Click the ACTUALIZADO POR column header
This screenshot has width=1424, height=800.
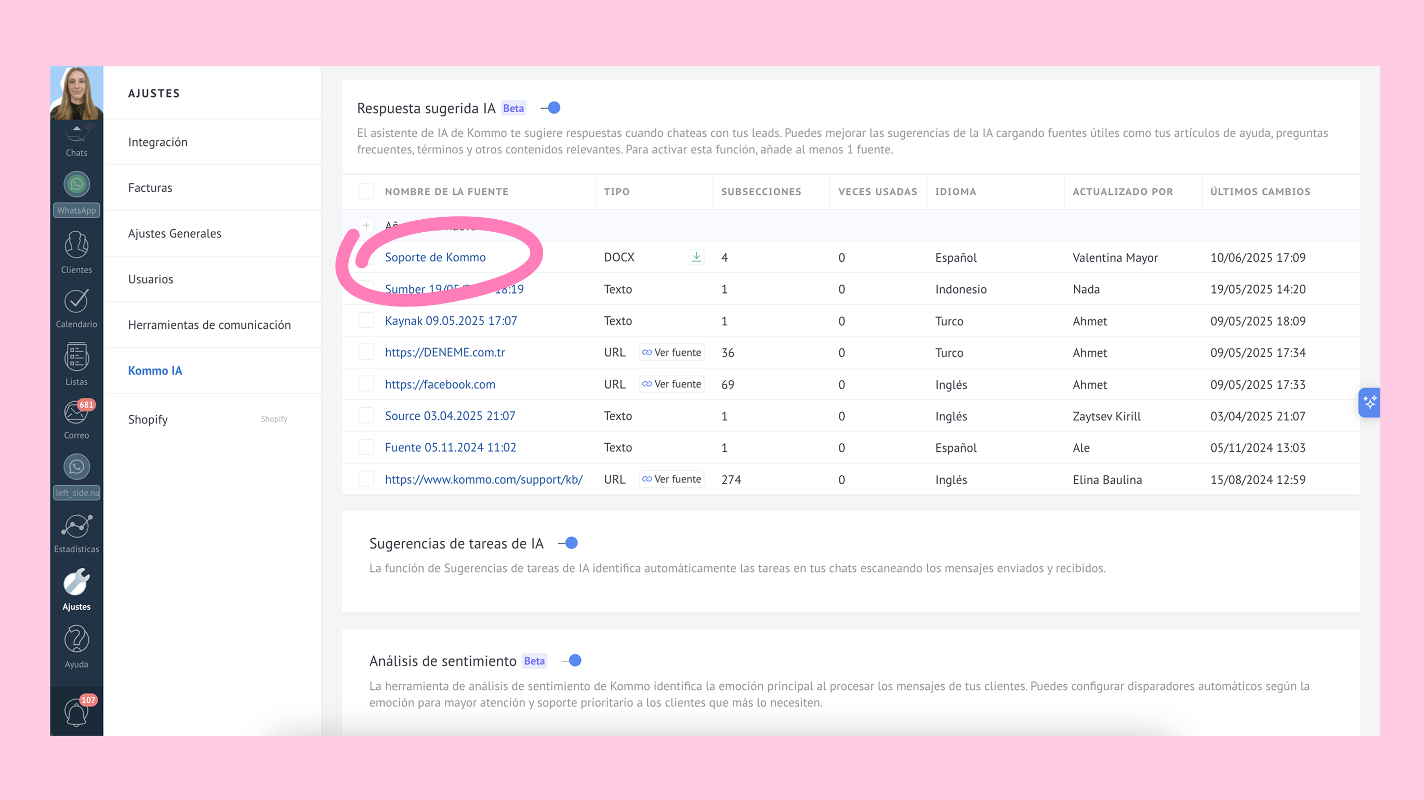pyautogui.click(x=1122, y=192)
